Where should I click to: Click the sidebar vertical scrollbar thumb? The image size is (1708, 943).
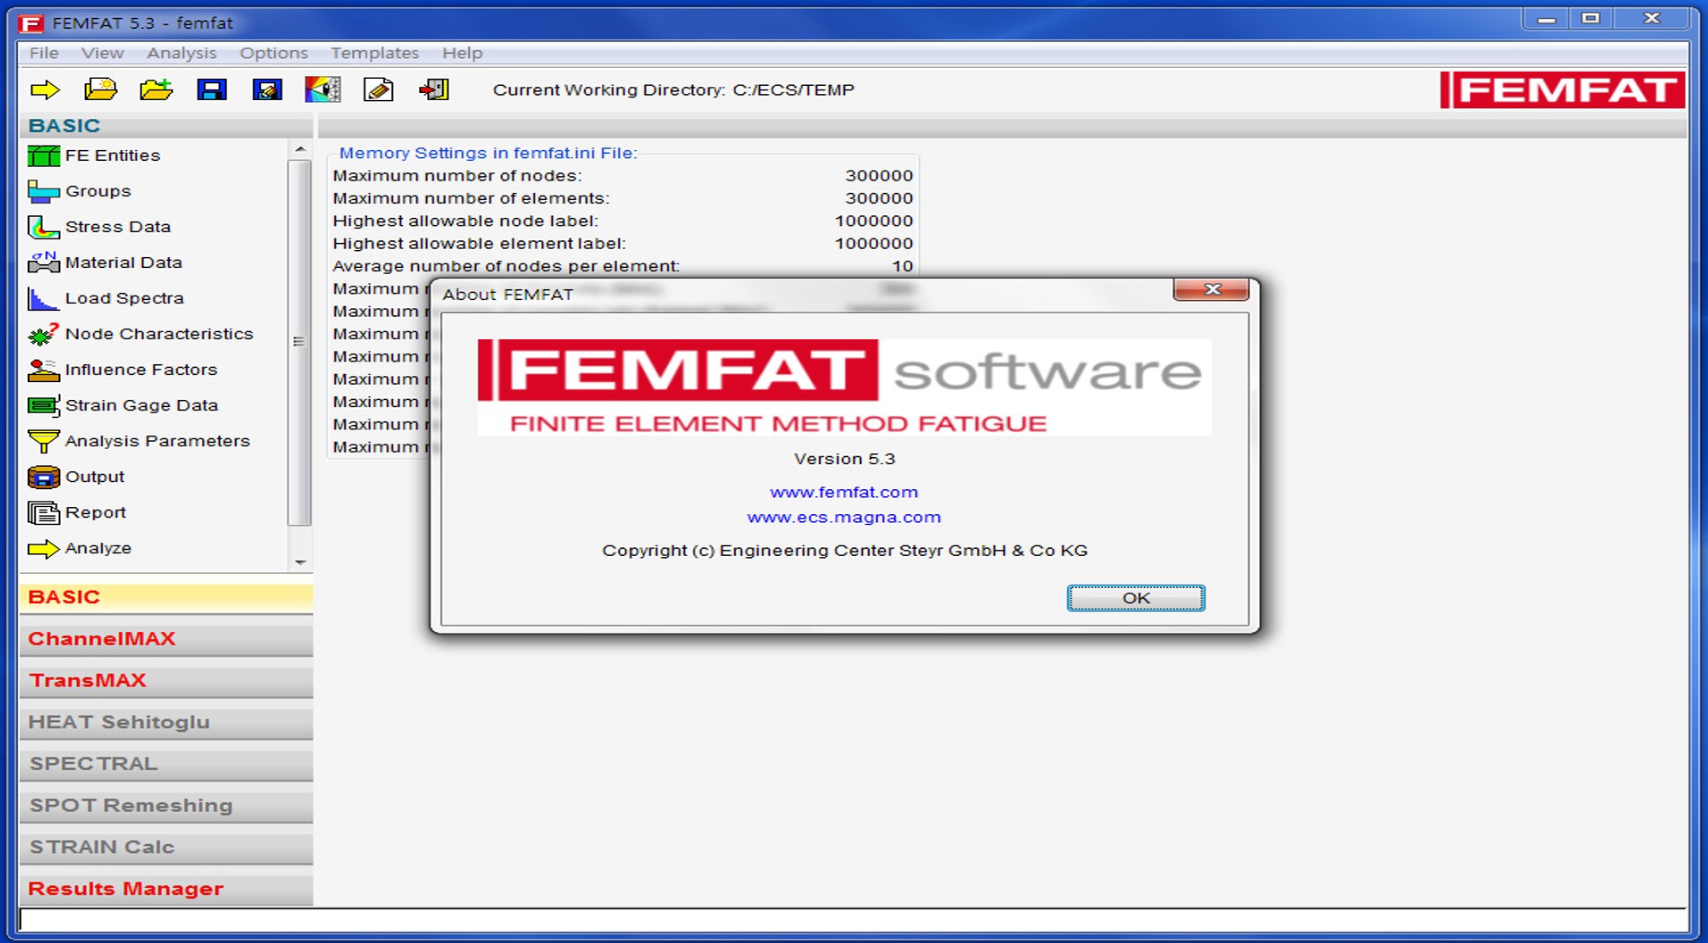click(x=300, y=343)
